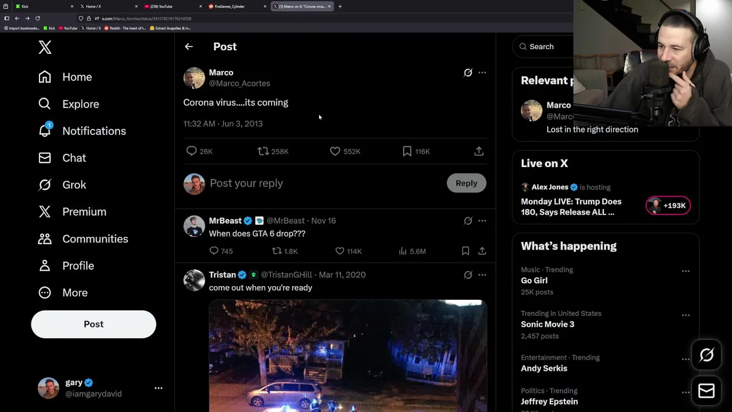Open Chat in the sidebar
The height and width of the screenshot is (412, 732).
(x=62, y=157)
